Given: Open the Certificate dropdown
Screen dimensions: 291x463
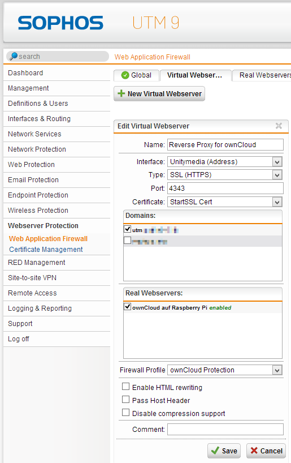Looking at the screenshot, I should pos(225,202).
